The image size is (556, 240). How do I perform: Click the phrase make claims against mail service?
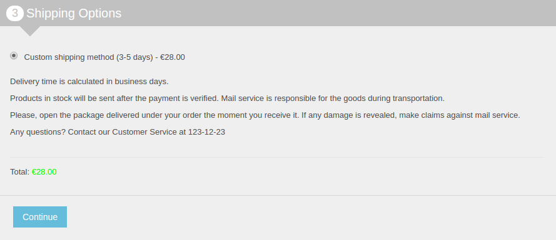pyautogui.click(x=460, y=115)
